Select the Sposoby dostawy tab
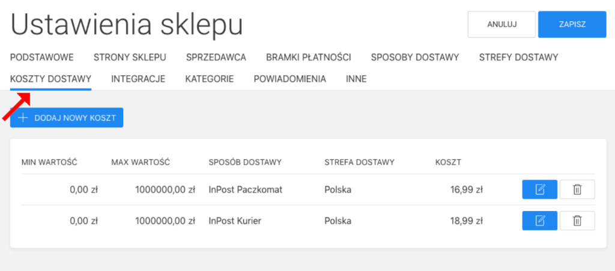 click(x=415, y=58)
